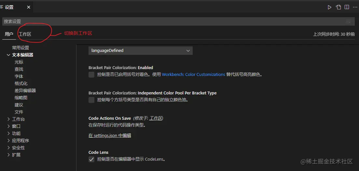Click the 设置 tab list icon

point(2,7)
